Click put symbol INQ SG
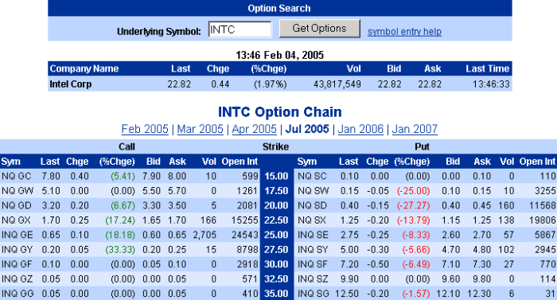The height and width of the screenshot is (300, 557). 314,294
